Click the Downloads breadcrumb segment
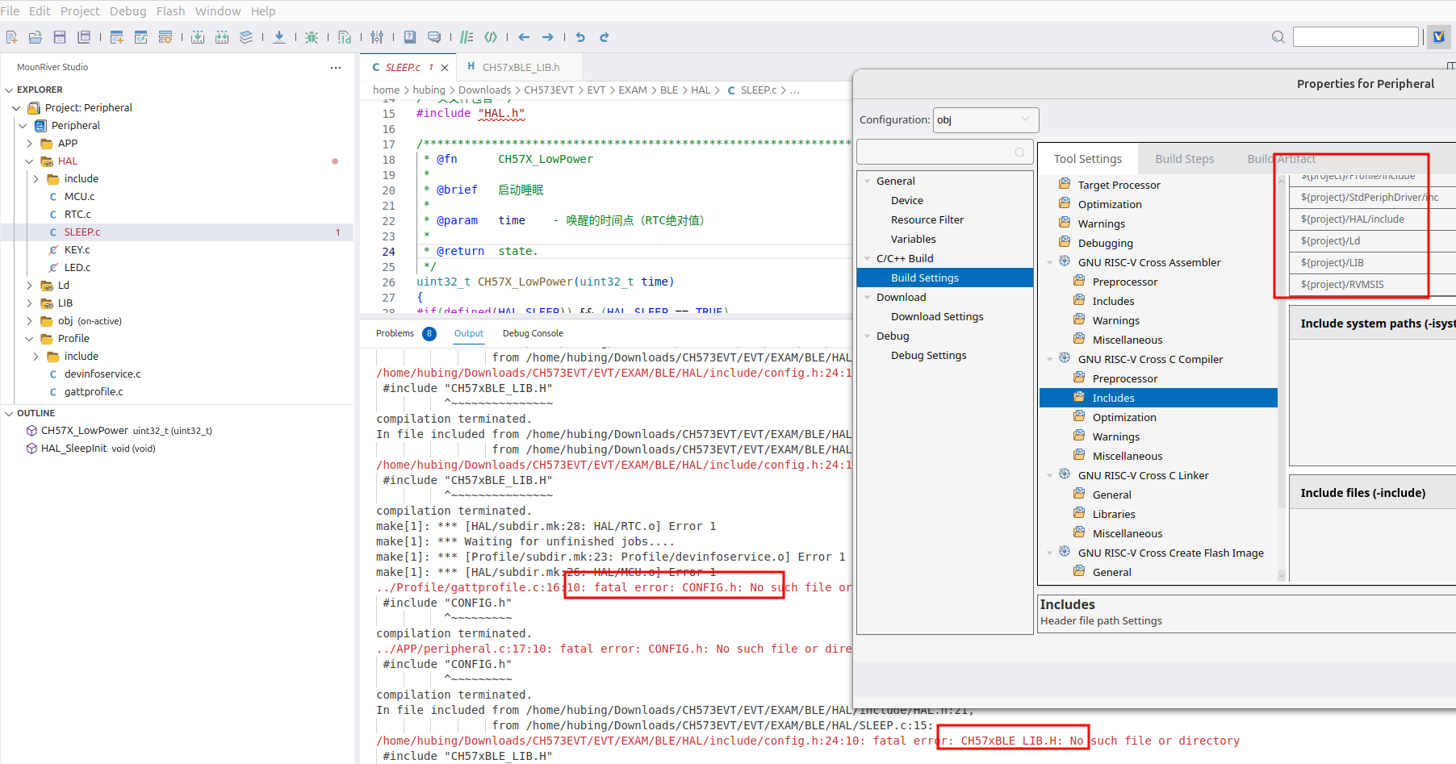This screenshot has width=1456, height=764. pyautogui.click(x=484, y=90)
